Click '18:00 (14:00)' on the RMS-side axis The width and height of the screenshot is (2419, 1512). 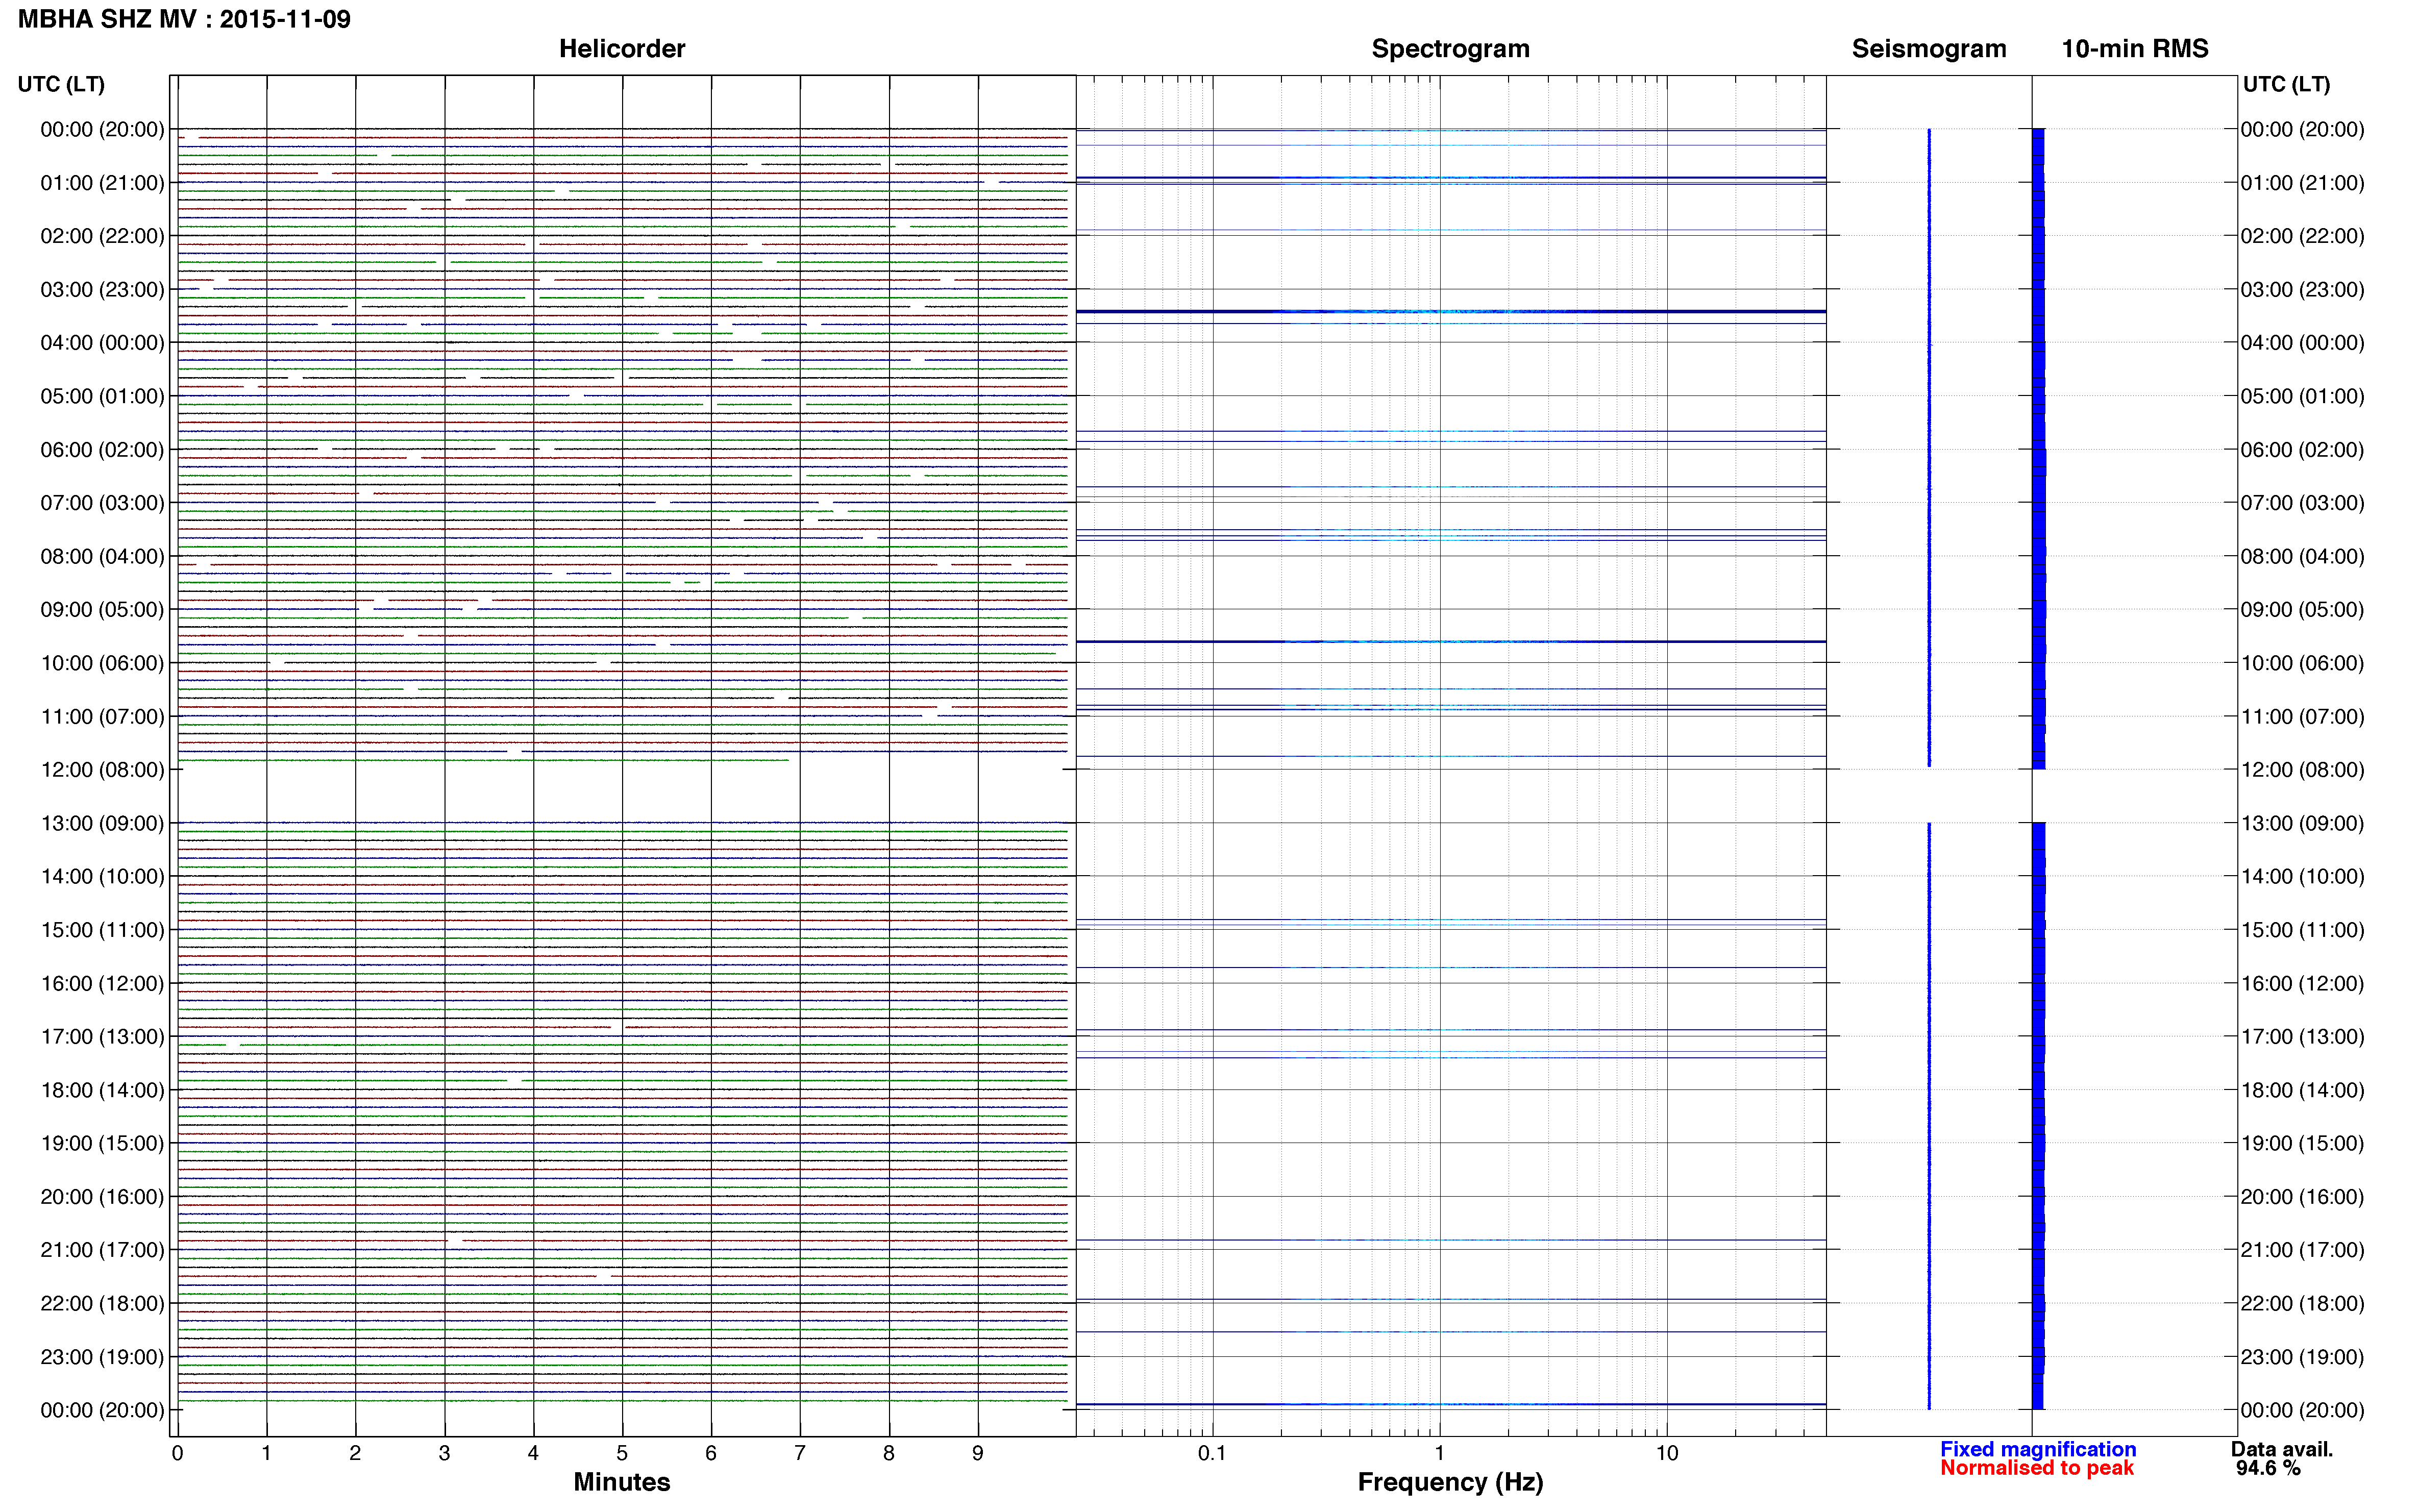coord(2302,1090)
